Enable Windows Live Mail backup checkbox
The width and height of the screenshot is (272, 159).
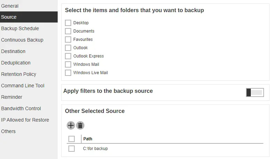(68, 73)
